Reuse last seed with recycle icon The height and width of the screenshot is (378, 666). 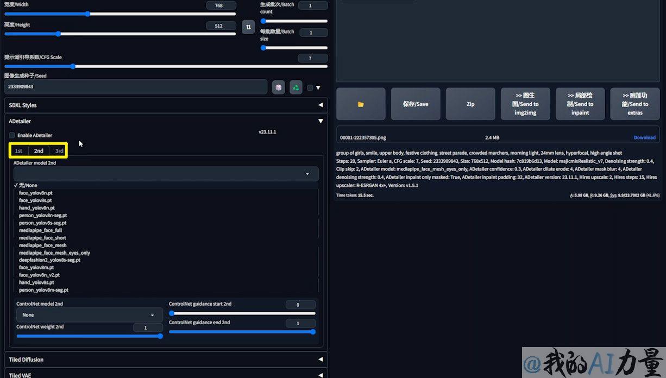coord(296,87)
